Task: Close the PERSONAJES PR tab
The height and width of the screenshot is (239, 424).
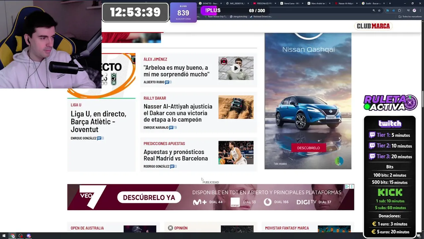Action: [275, 3]
